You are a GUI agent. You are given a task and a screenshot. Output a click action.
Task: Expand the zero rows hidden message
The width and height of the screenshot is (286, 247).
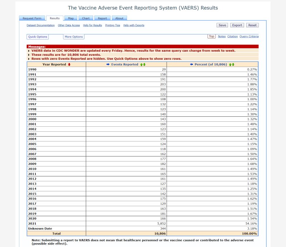tap(29, 59)
